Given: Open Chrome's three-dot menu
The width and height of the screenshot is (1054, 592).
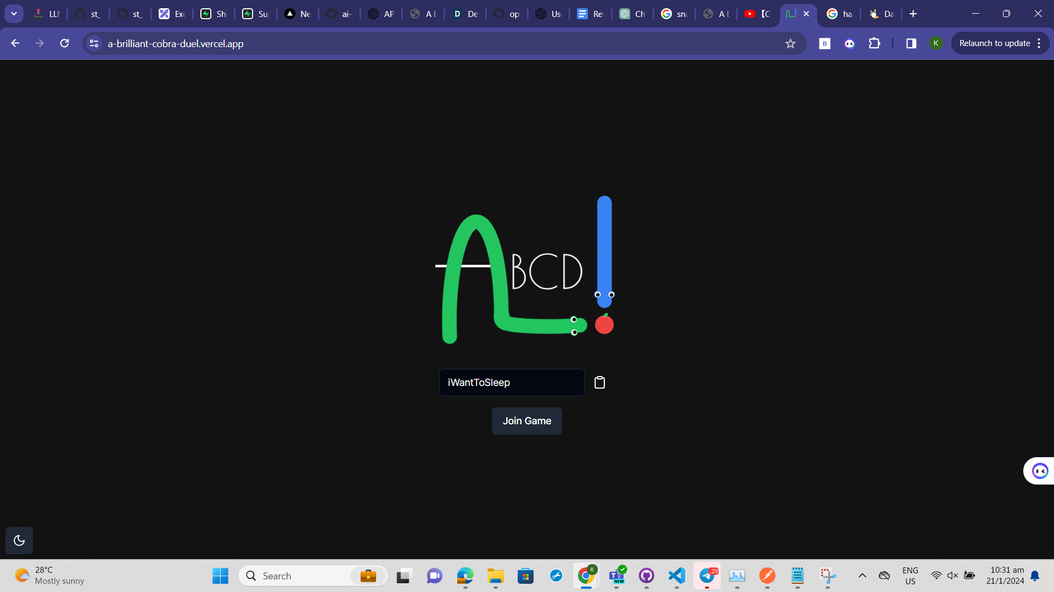Looking at the screenshot, I should pos(1039,43).
